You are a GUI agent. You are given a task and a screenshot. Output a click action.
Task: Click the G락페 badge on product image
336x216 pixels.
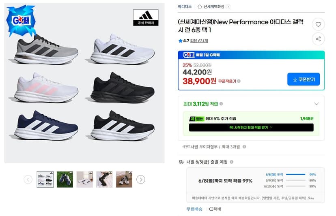[21, 21]
